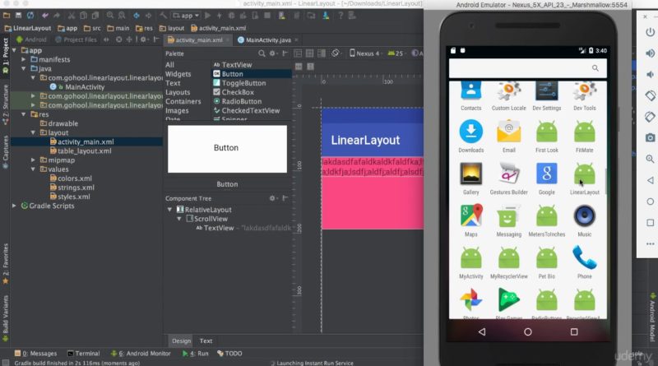The image size is (658, 366).
Task: Select table_layout.xml in project tree
Action: (x=81, y=151)
